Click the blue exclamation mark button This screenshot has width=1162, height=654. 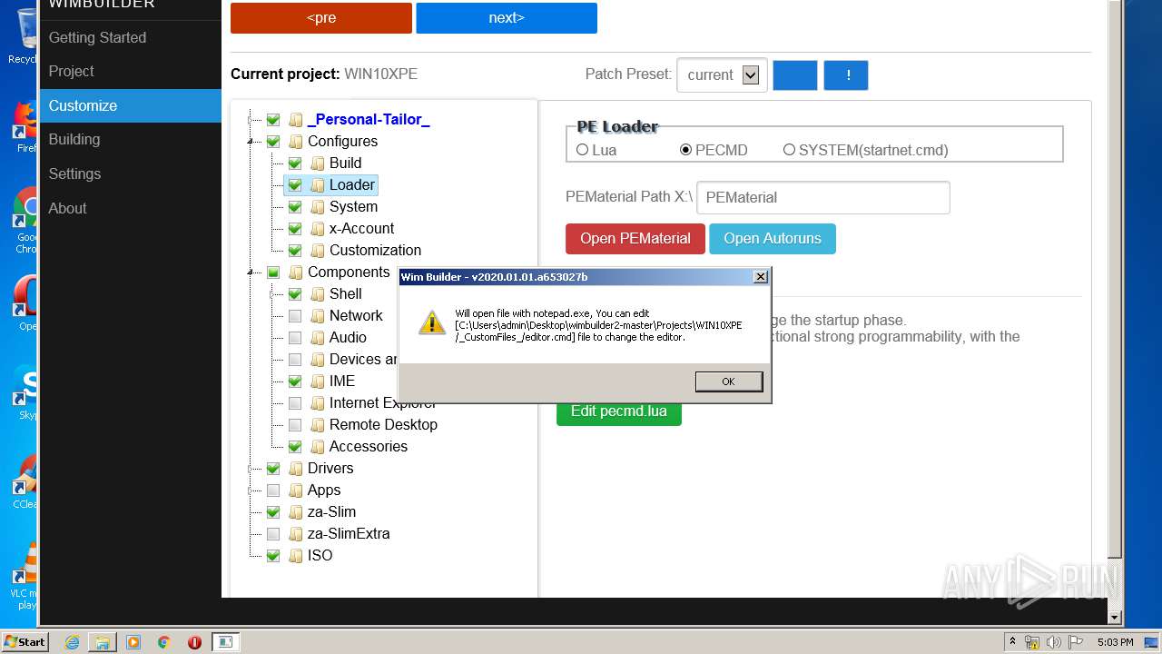[846, 75]
